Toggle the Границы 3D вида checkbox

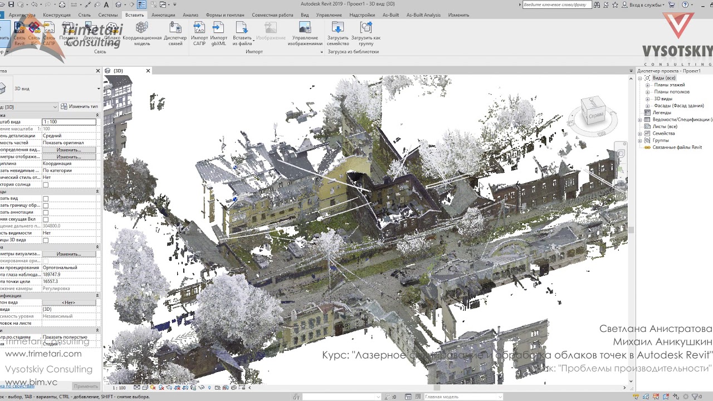pyautogui.click(x=46, y=241)
